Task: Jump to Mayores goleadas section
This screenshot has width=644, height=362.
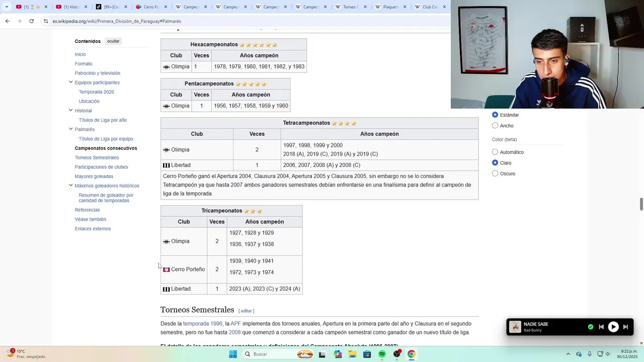Action: click(x=94, y=176)
